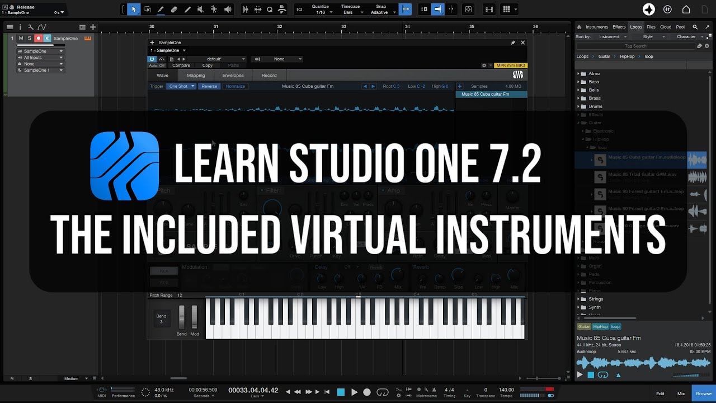Open the video player icon
Viewport: 716px width, 403px height.
point(489,10)
